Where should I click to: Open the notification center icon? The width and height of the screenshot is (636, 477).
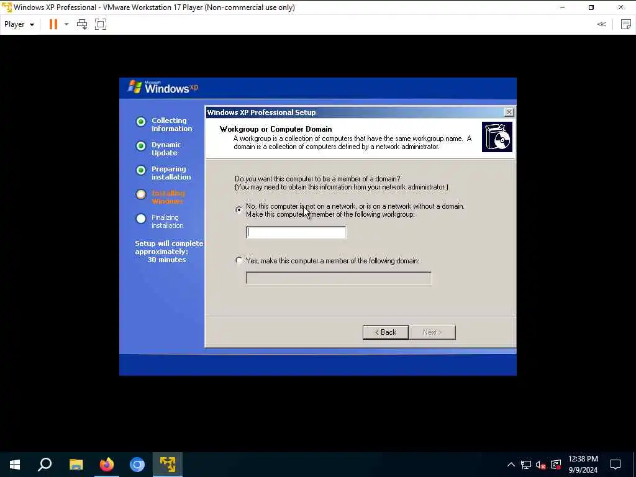click(x=616, y=465)
